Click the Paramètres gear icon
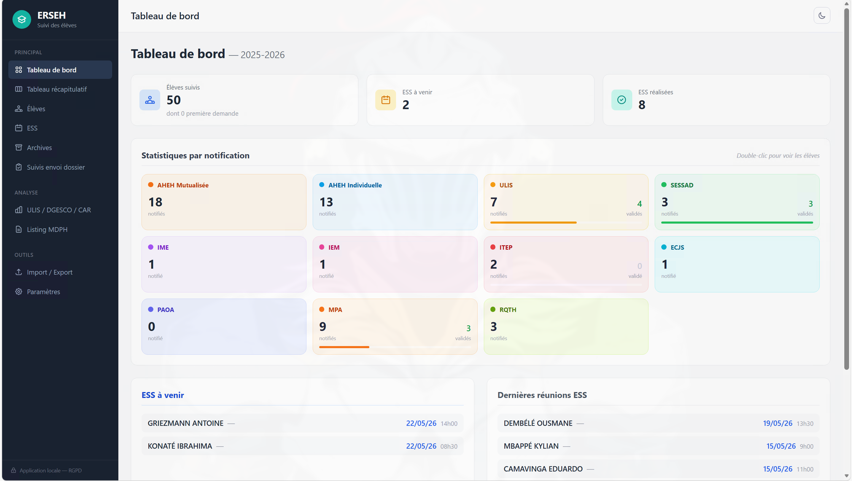The width and height of the screenshot is (852, 481). (x=18, y=292)
